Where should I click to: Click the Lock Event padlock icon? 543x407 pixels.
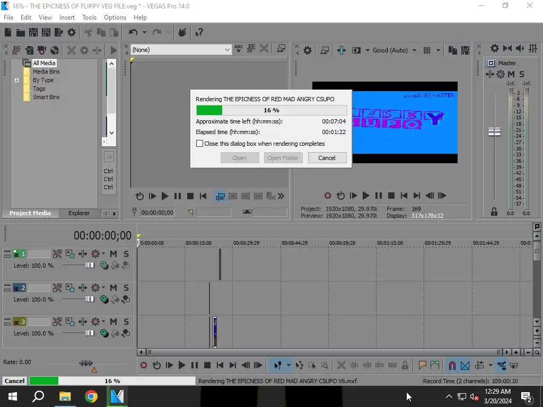click(405, 365)
